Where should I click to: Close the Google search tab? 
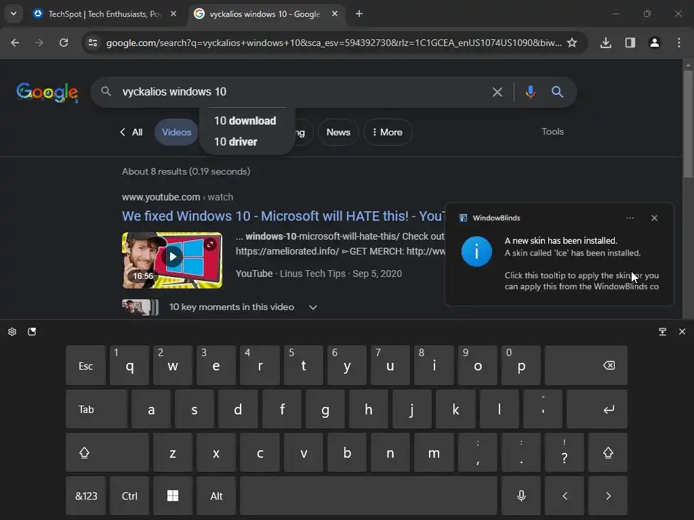coord(335,14)
